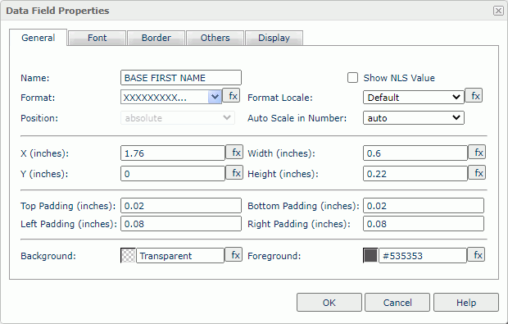Click the Cancel button
This screenshot has width=508, height=324.
pyautogui.click(x=397, y=303)
